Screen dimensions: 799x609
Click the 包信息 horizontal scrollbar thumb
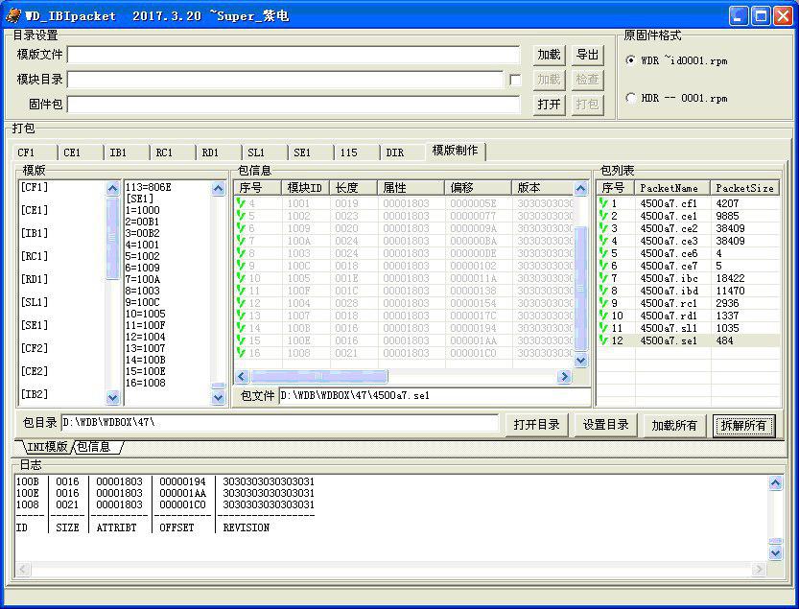tap(319, 377)
